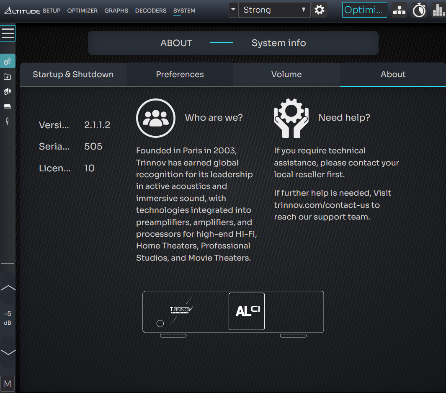446x393 pixels.
Task: Click the version value 2.1.1.2
Action: tap(97, 125)
